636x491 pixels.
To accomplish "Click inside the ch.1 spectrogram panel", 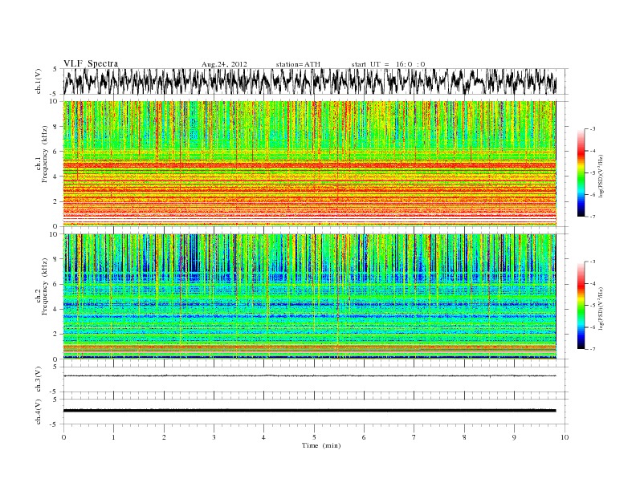I will [x=310, y=164].
